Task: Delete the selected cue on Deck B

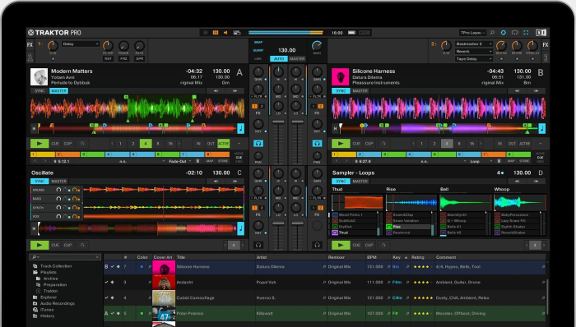Action: point(499,161)
